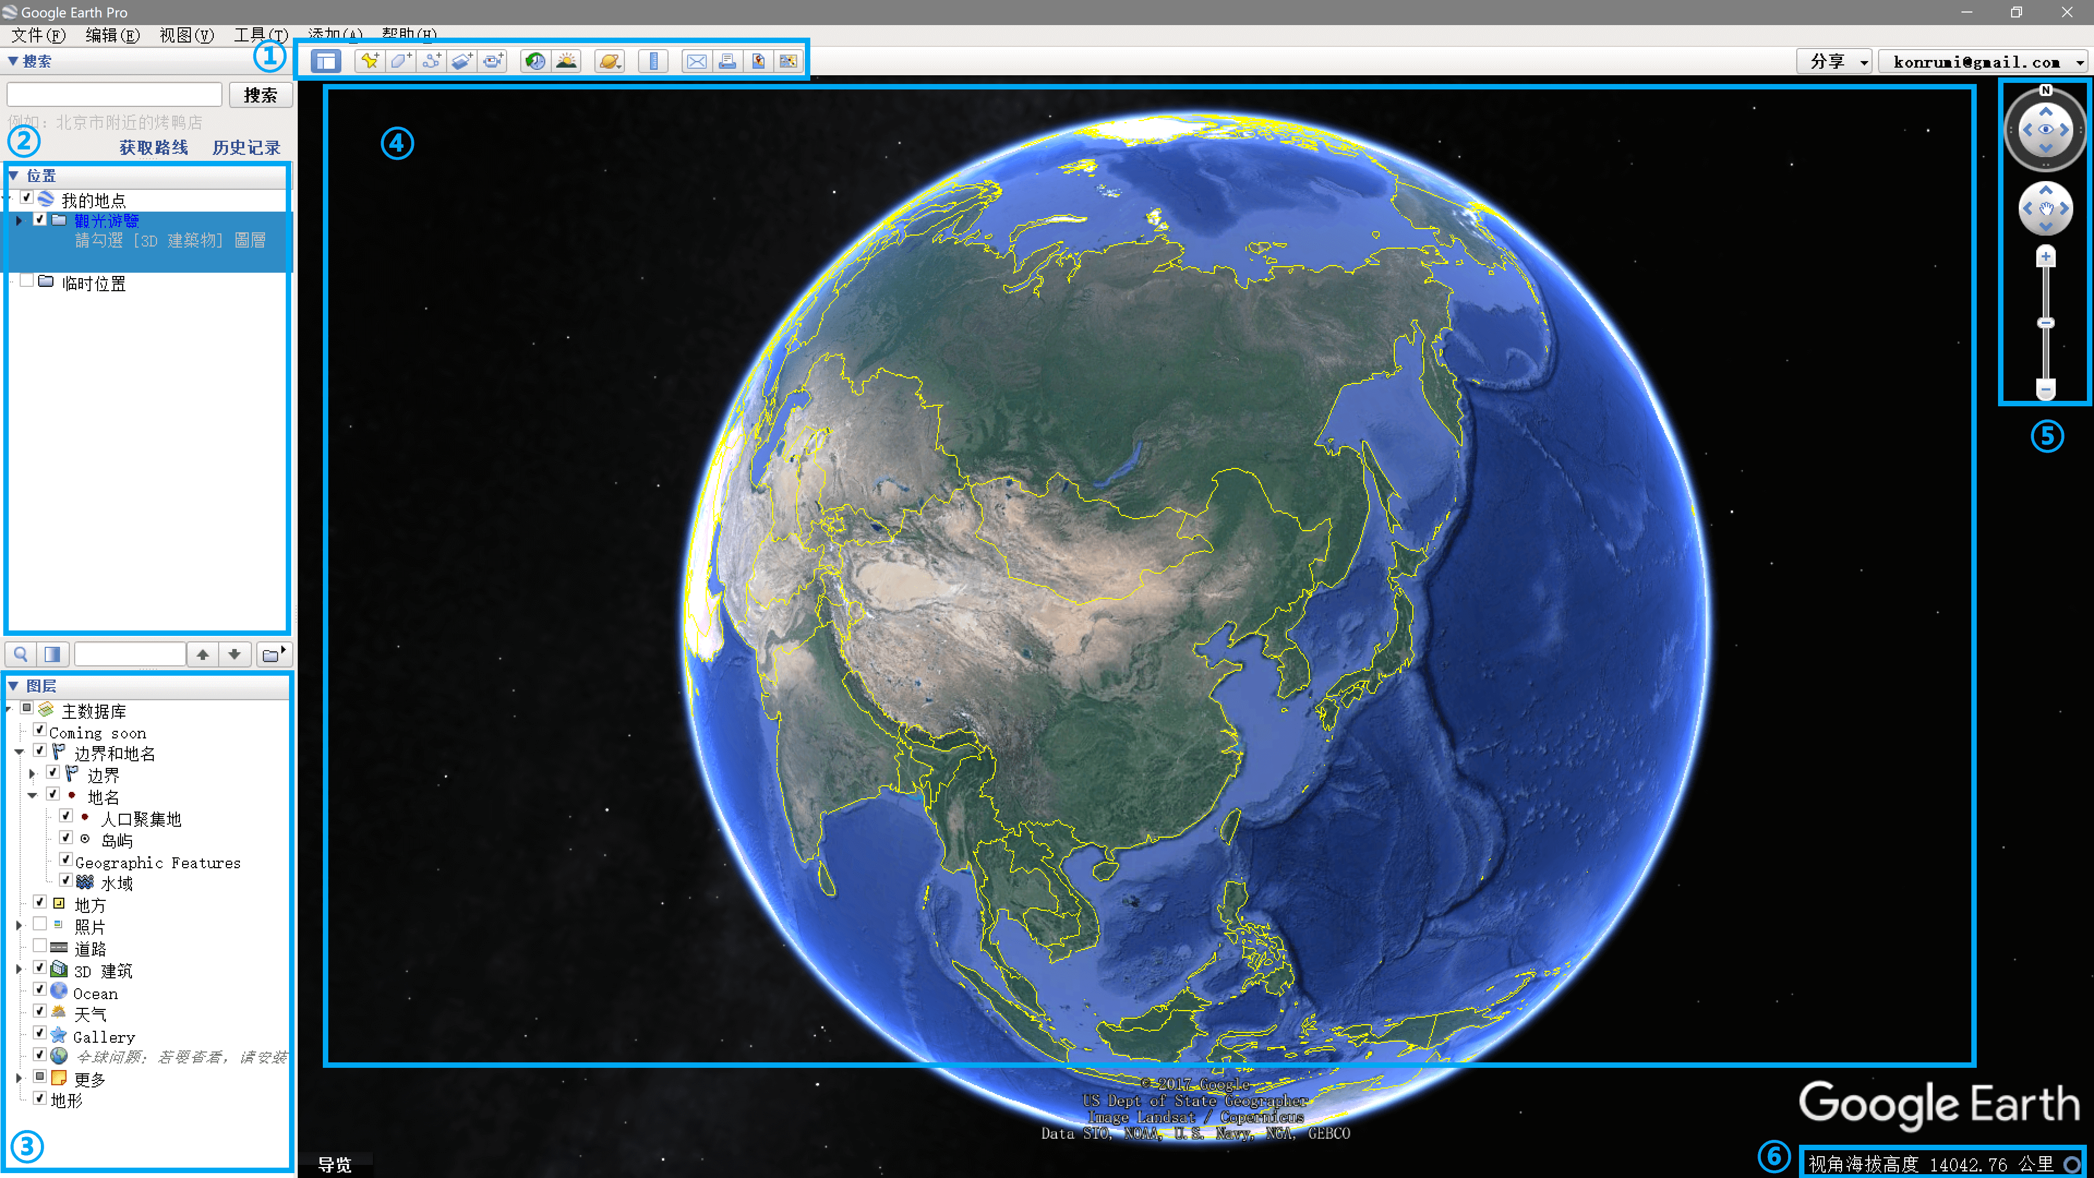This screenshot has height=1178, width=2094.
Task: Uncheck the 3D 建筑 layer checkbox
Action: point(40,967)
